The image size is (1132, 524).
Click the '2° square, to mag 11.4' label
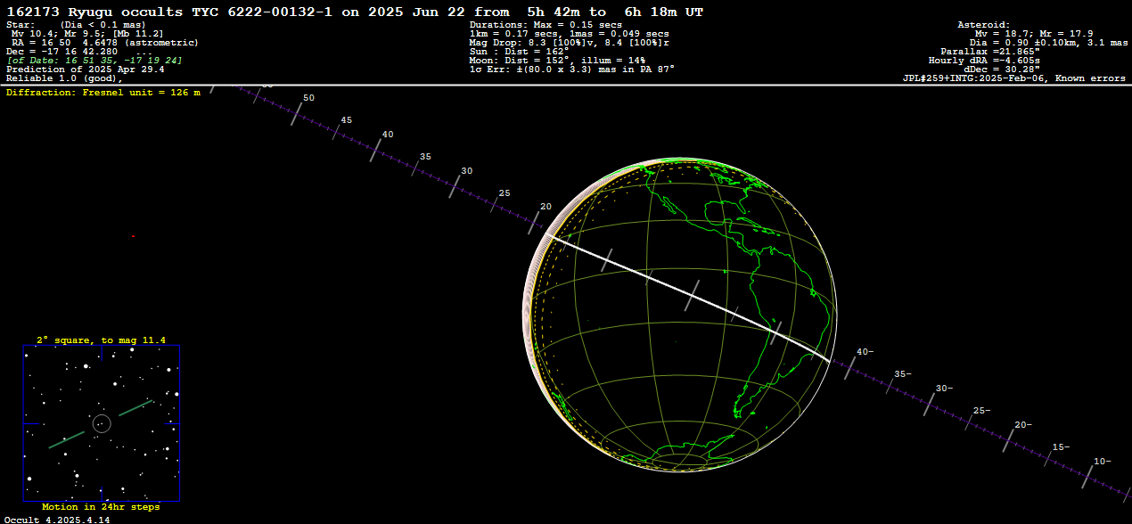101,340
